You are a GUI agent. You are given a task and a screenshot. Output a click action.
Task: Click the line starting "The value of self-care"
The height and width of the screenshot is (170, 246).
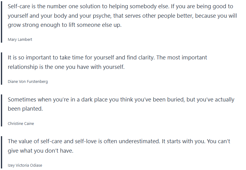tap(119, 141)
